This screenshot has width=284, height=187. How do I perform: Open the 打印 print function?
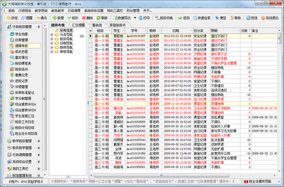click(144, 18)
